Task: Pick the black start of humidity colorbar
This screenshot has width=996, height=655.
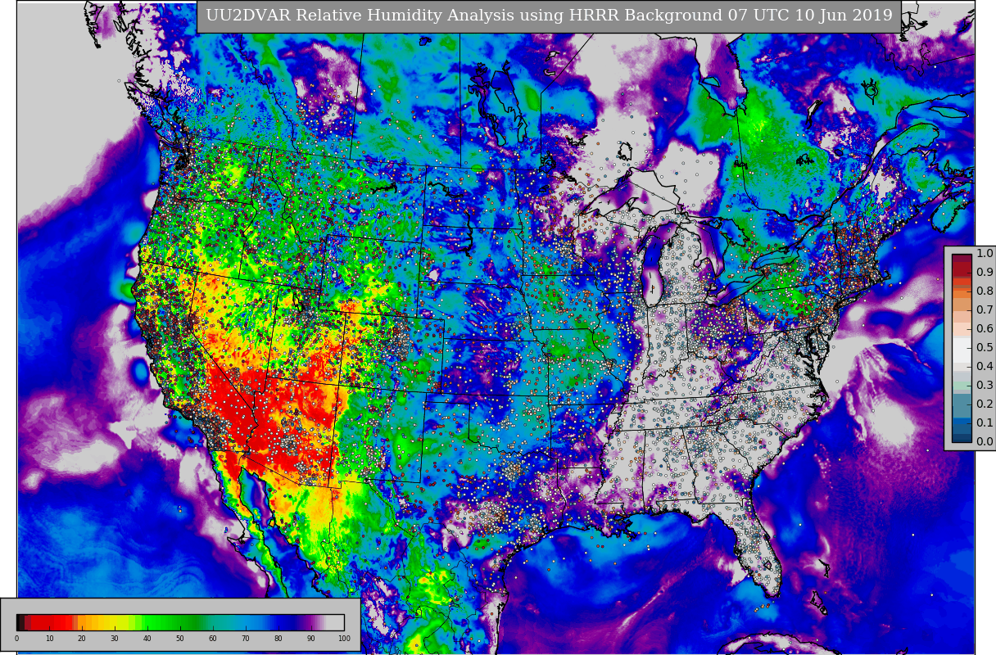Action: (20, 622)
